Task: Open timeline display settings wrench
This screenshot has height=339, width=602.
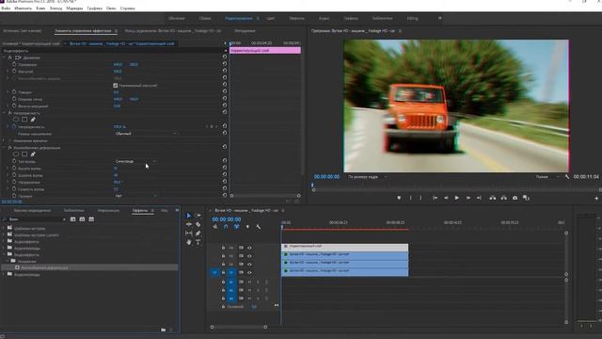Action: coord(259,227)
